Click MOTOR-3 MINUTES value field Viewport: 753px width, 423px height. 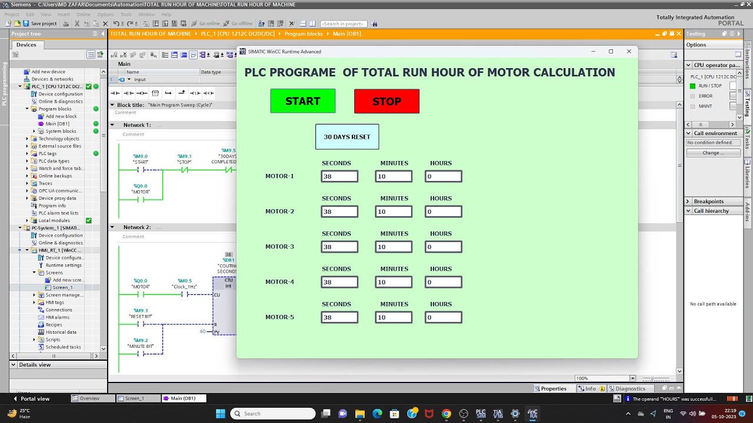click(x=394, y=247)
